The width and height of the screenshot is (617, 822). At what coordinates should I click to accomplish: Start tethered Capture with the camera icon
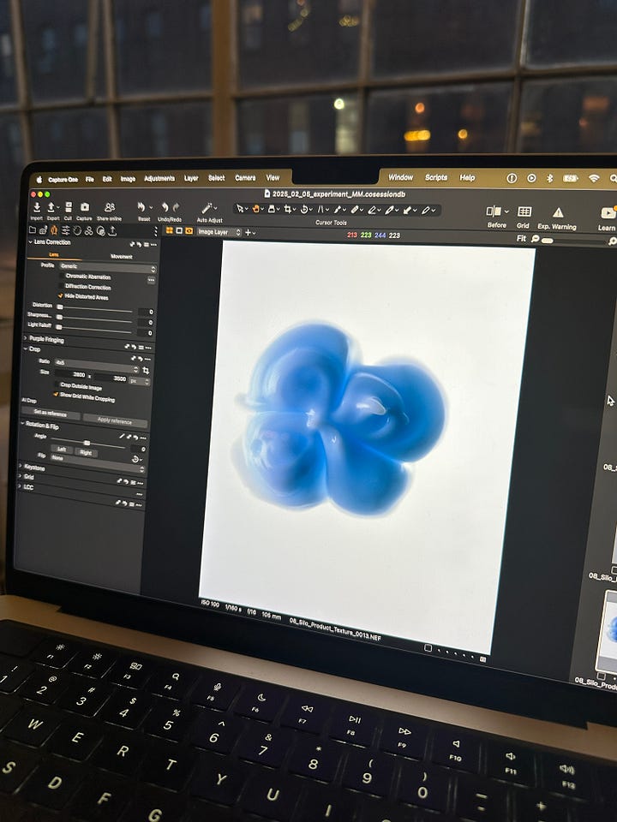pyautogui.click(x=85, y=207)
